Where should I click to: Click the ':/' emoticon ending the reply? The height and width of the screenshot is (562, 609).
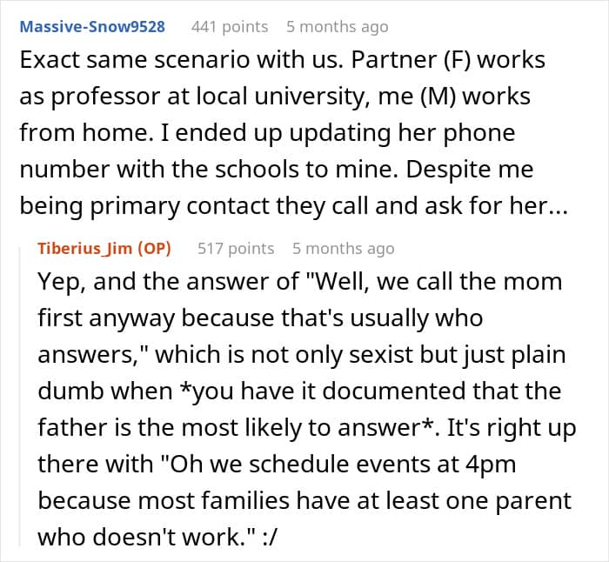(x=270, y=538)
